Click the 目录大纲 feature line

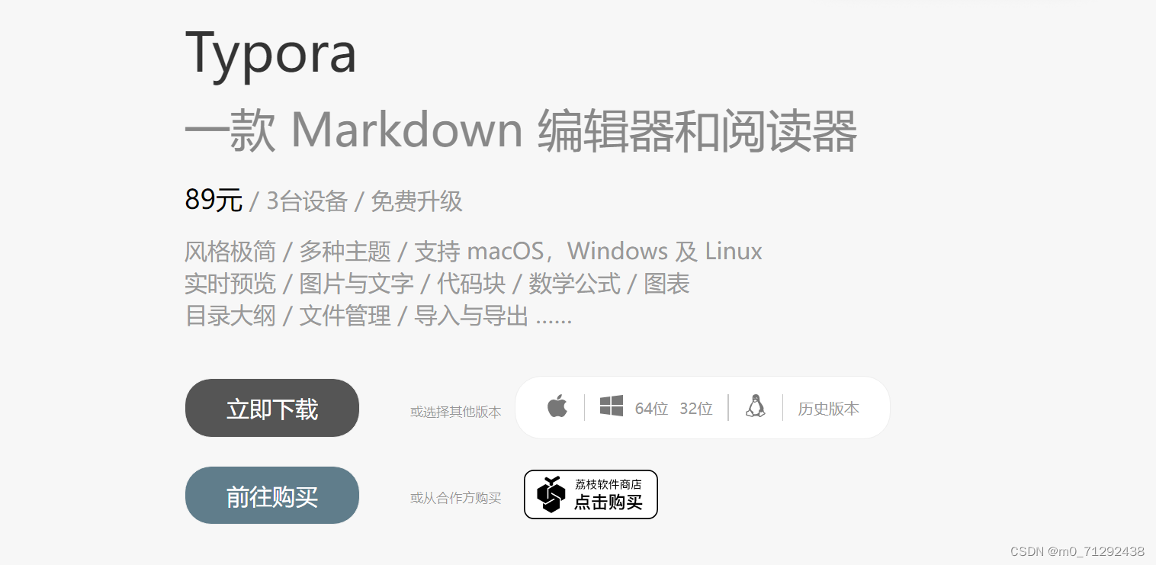coord(378,316)
